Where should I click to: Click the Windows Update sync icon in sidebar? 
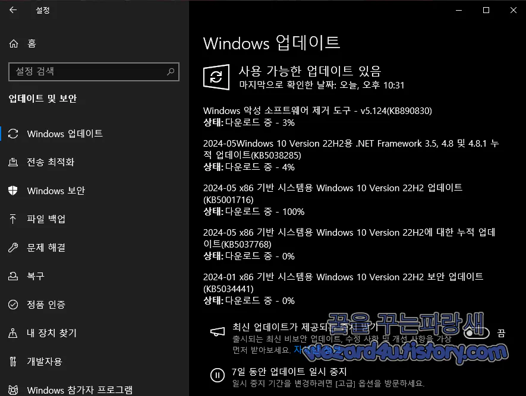click(x=13, y=134)
